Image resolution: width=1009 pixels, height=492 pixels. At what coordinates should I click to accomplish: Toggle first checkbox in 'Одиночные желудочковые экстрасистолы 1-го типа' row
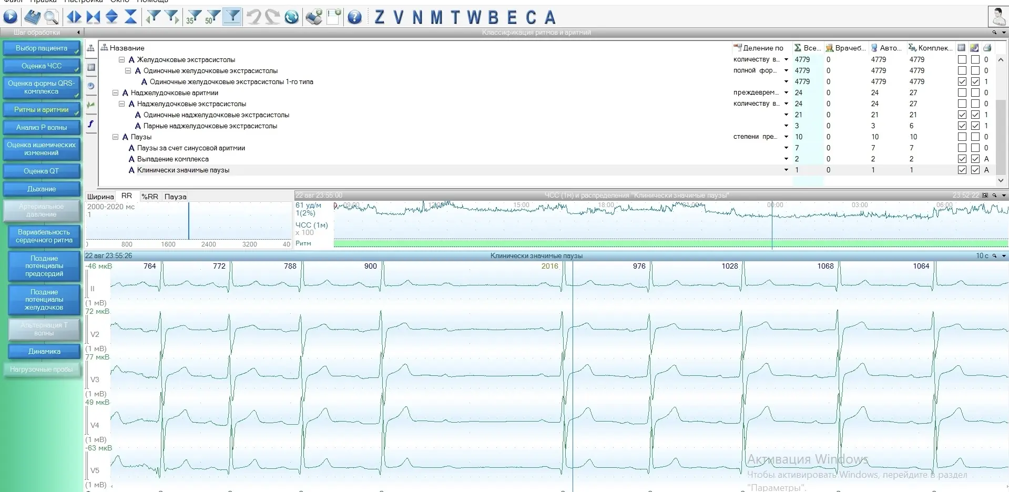click(x=962, y=81)
